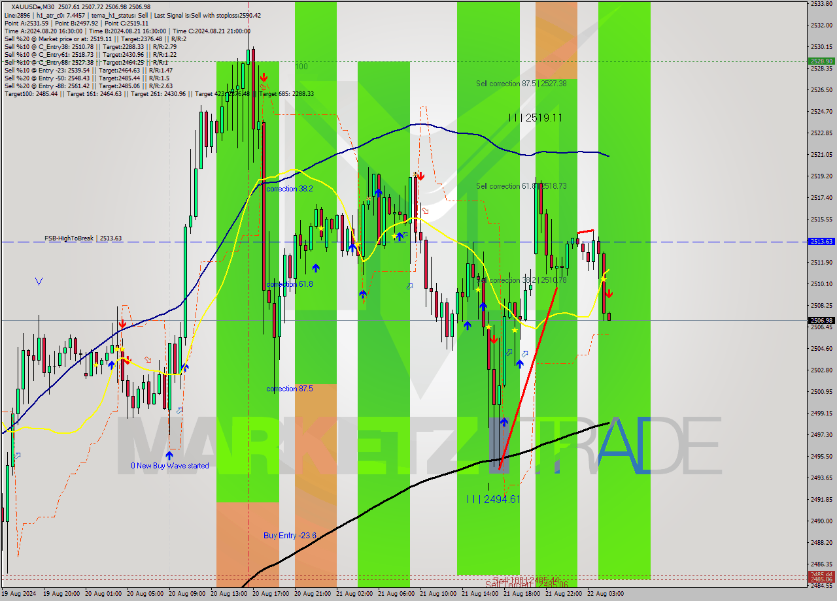Viewport: 837px width, 601px height.
Task: Click the blue 2513.63 price tag
Action: (x=821, y=241)
